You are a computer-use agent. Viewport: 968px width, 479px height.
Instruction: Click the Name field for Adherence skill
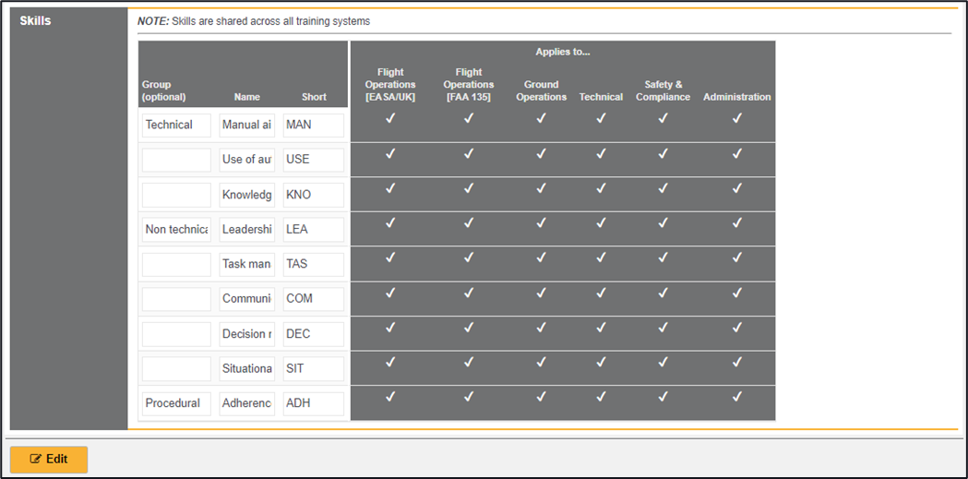tap(246, 403)
